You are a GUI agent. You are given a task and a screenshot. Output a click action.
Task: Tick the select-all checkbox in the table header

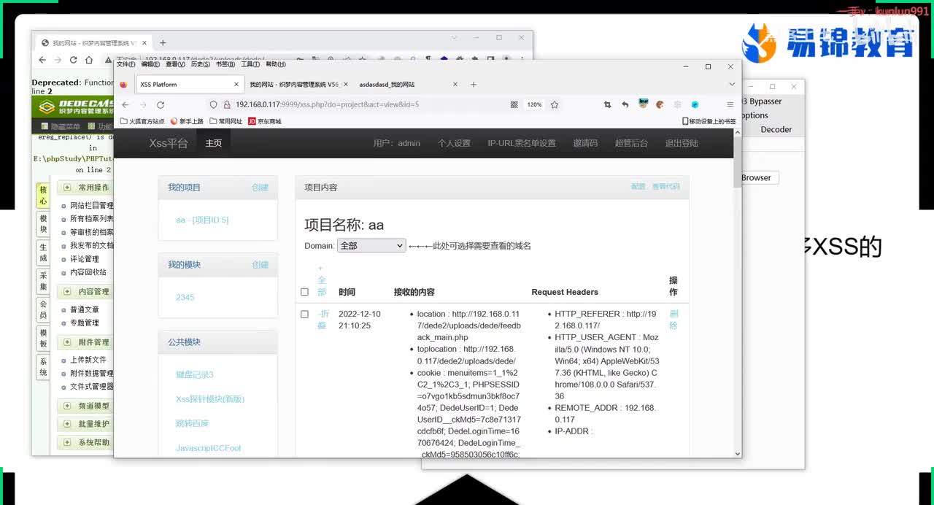[305, 292]
